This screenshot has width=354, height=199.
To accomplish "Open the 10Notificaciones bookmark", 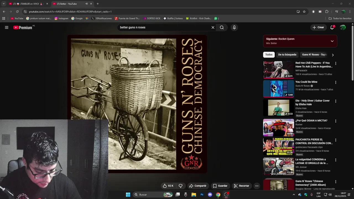I will [x=101, y=19].
